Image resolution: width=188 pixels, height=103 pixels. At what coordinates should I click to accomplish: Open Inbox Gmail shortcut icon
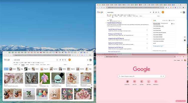click(x=134, y=82)
